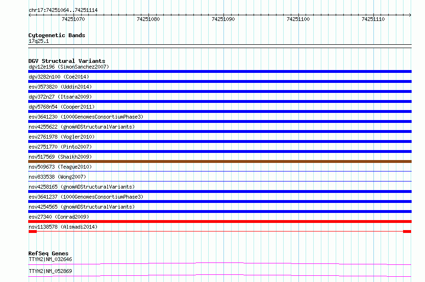
Task: Click the magenta line under TTYH2|NM_032646
Action: [220, 263]
